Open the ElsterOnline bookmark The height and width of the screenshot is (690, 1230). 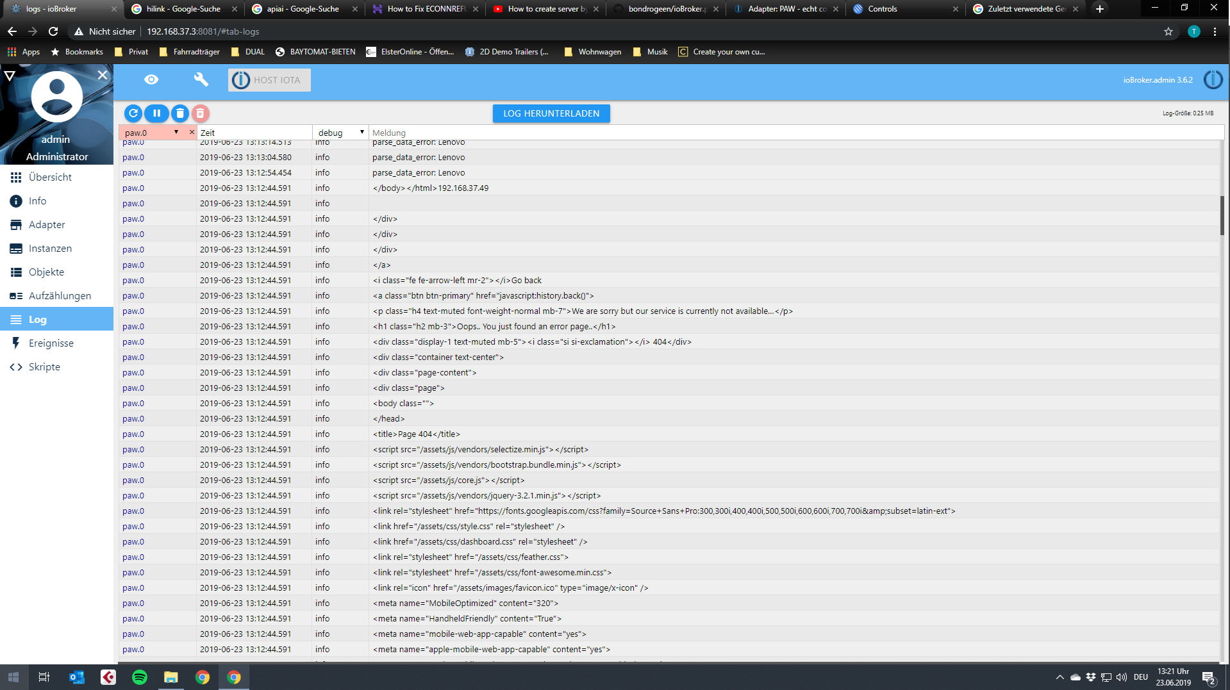(x=410, y=52)
